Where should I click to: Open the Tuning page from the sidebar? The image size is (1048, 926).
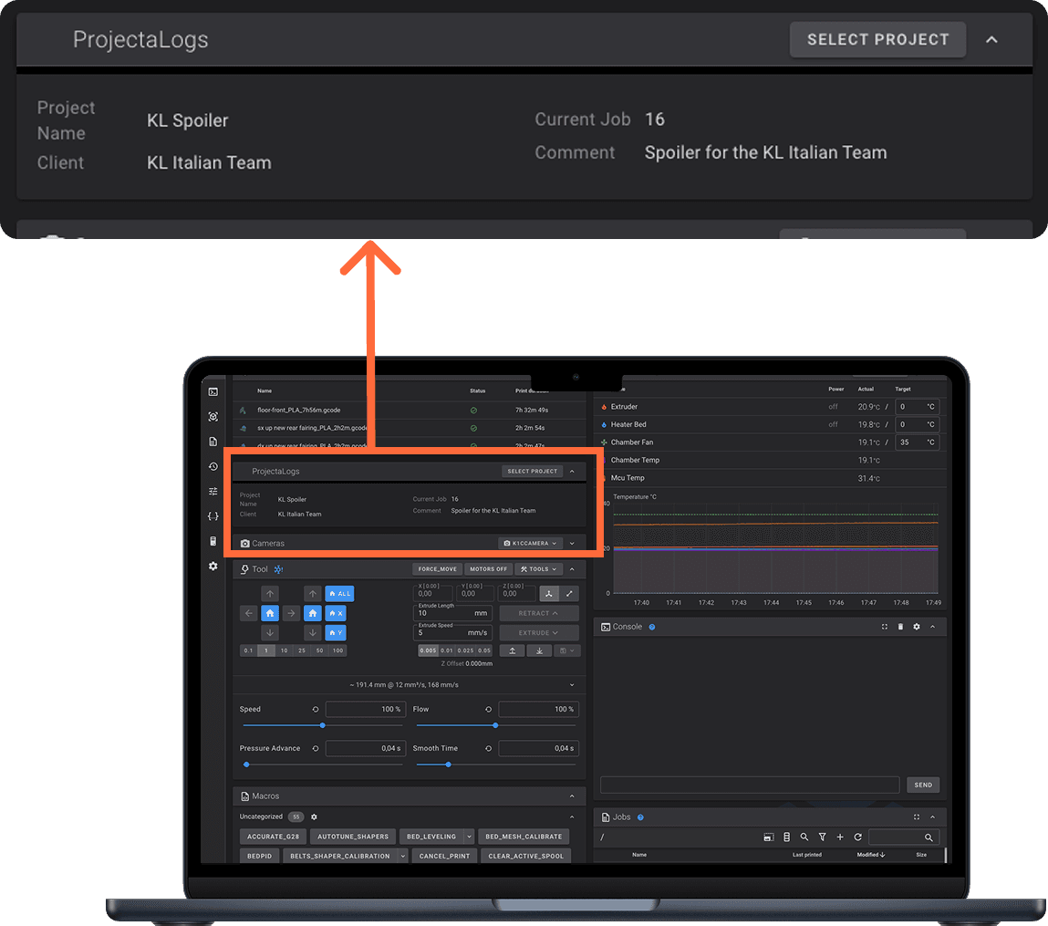(213, 491)
